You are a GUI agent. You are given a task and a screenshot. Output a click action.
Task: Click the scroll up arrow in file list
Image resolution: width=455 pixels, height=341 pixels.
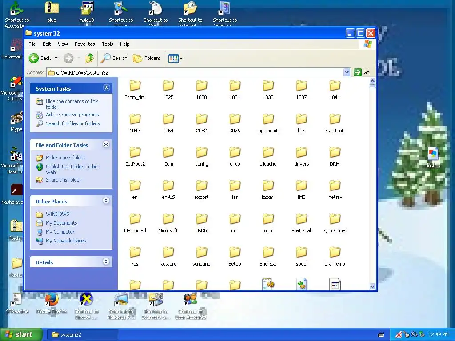click(373, 81)
